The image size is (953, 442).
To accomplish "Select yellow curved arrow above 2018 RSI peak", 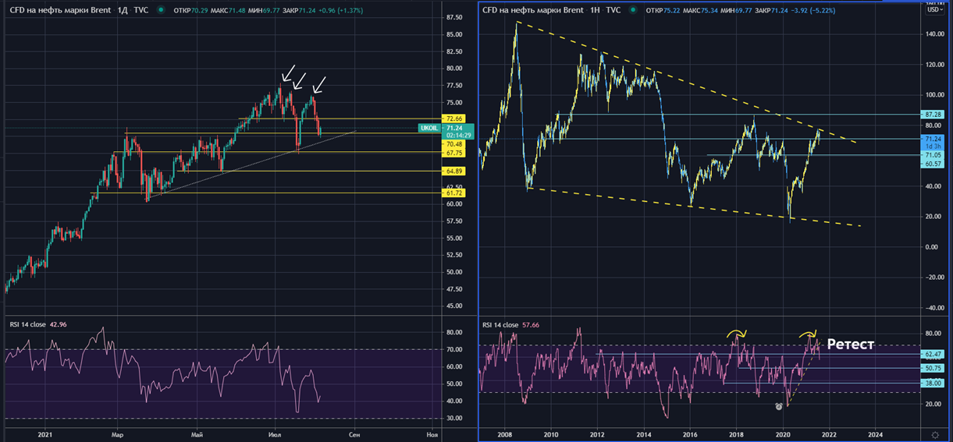I will point(735,334).
